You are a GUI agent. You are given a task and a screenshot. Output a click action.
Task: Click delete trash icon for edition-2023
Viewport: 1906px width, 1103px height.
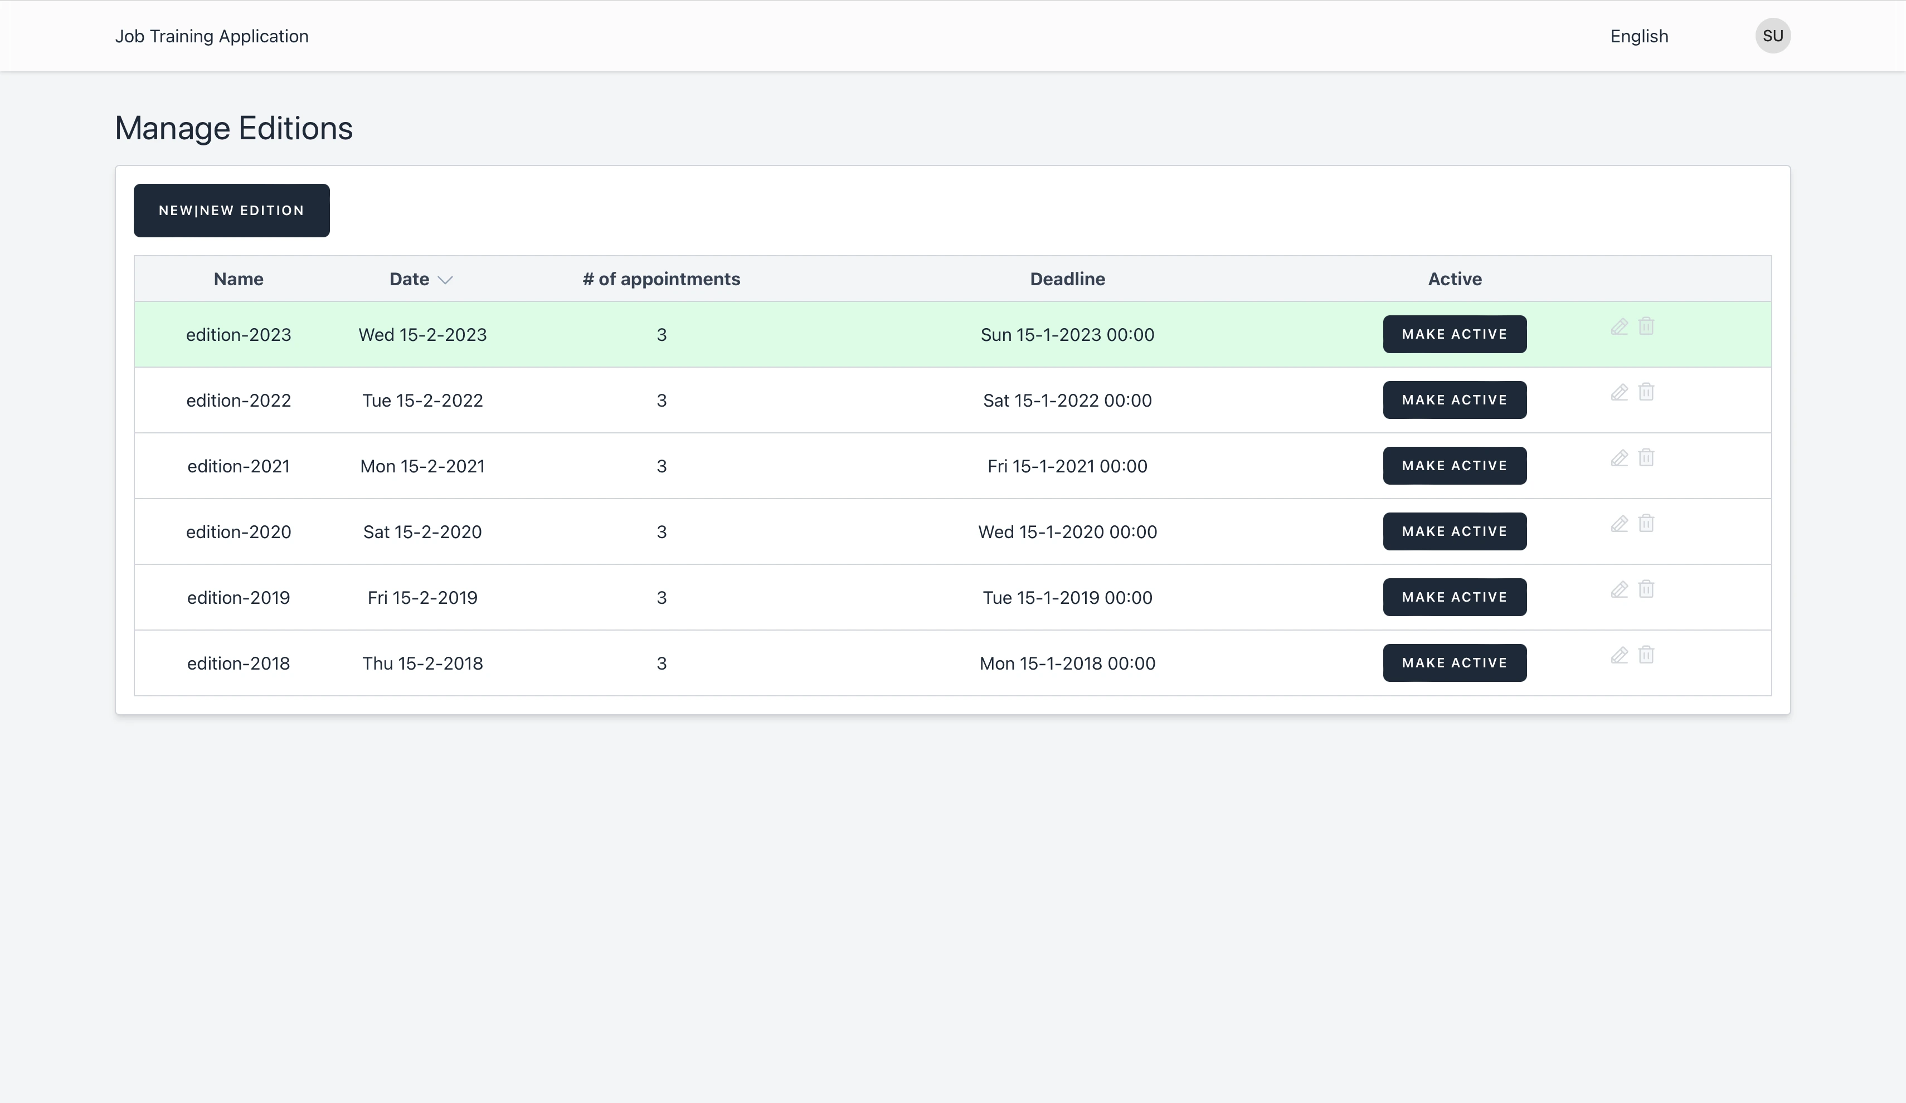pos(1646,326)
